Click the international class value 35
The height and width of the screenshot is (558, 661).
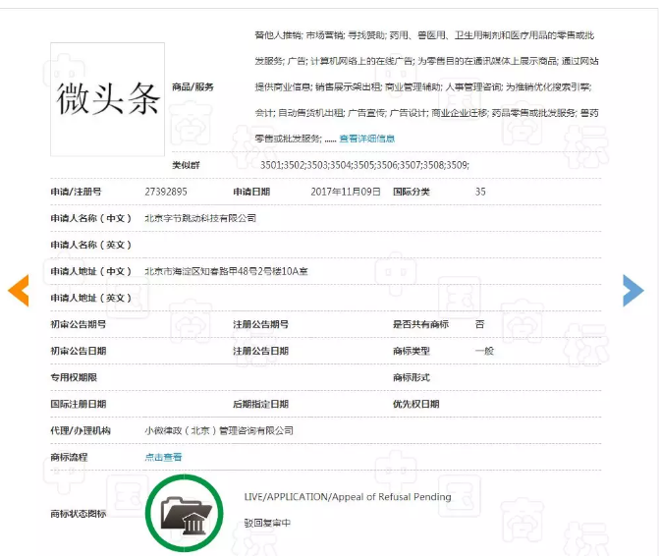pos(480,192)
